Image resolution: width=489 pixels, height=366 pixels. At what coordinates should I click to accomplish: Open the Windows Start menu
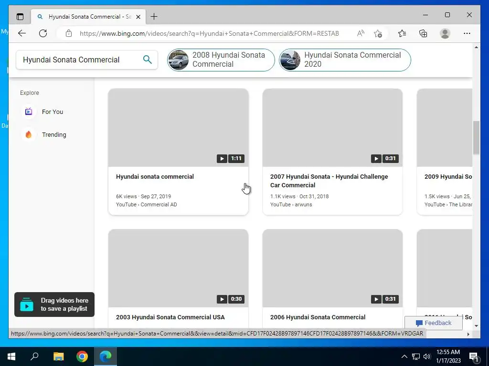[x=11, y=356]
